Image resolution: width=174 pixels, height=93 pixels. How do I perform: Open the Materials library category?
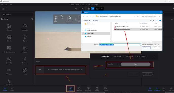[9, 27]
